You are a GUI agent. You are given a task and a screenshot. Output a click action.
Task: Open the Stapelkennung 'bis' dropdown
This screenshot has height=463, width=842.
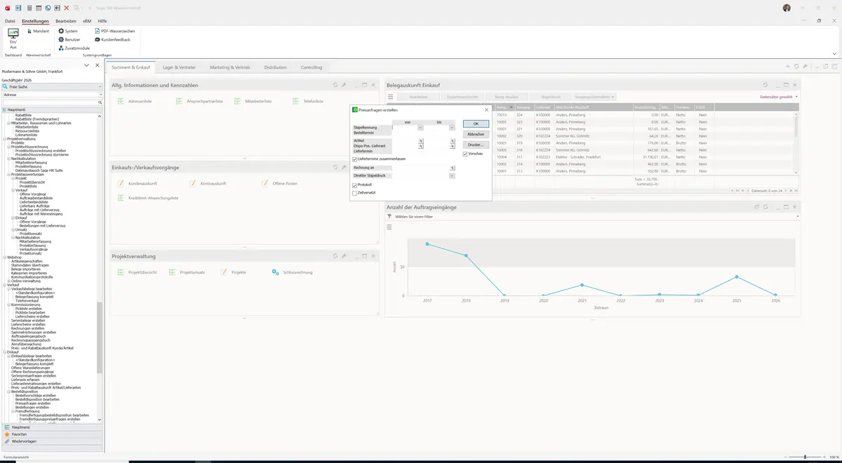point(453,128)
